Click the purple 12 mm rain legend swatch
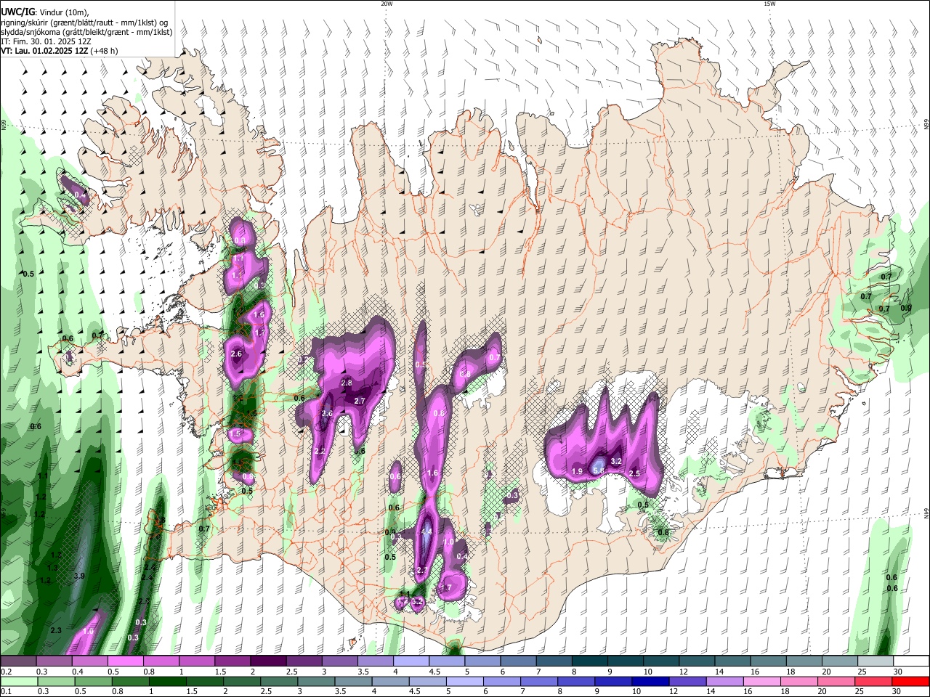 coord(687,681)
